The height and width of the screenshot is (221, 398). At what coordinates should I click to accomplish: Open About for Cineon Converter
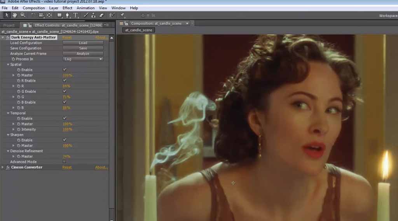click(101, 167)
